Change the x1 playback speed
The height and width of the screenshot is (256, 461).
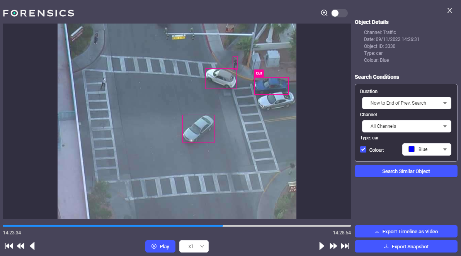[194, 246]
